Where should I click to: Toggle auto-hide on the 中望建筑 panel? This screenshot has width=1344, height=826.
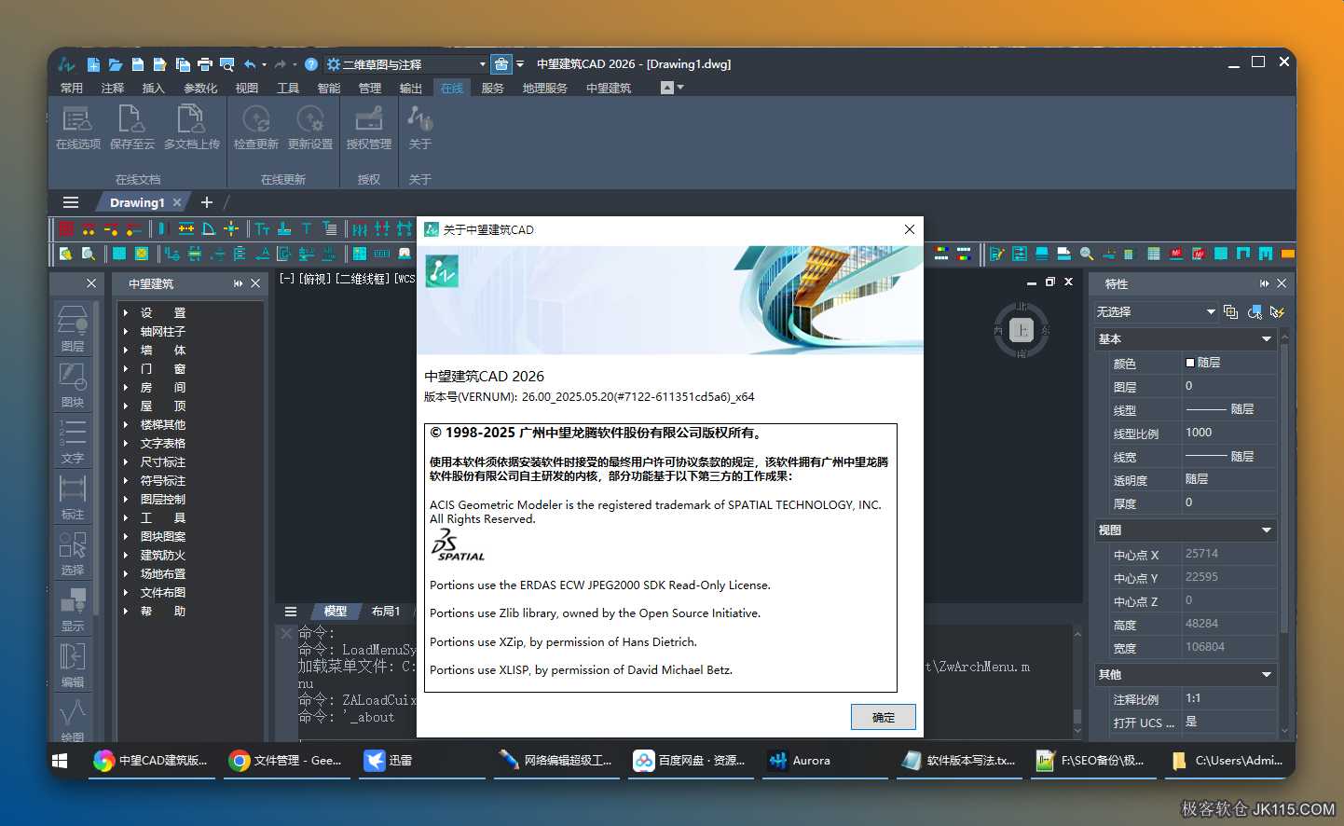[238, 283]
